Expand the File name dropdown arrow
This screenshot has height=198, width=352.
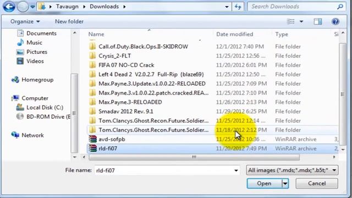click(236, 170)
